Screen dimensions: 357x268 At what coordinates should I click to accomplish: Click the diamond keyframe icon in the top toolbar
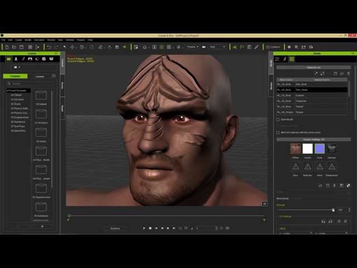pos(289,47)
